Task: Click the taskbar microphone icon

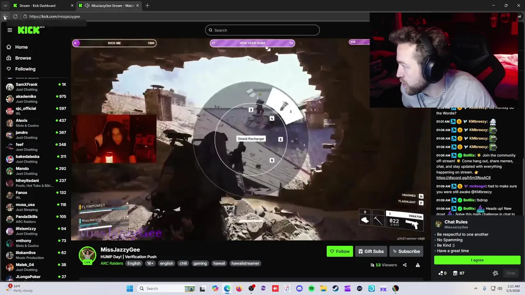Action: coord(484,288)
